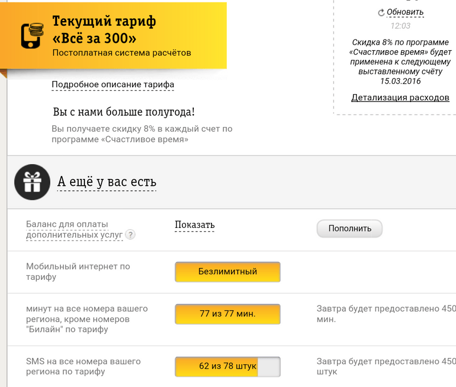Click the "Безлимитный" internet bar
Image resolution: width=456 pixels, height=387 pixels.
click(227, 271)
